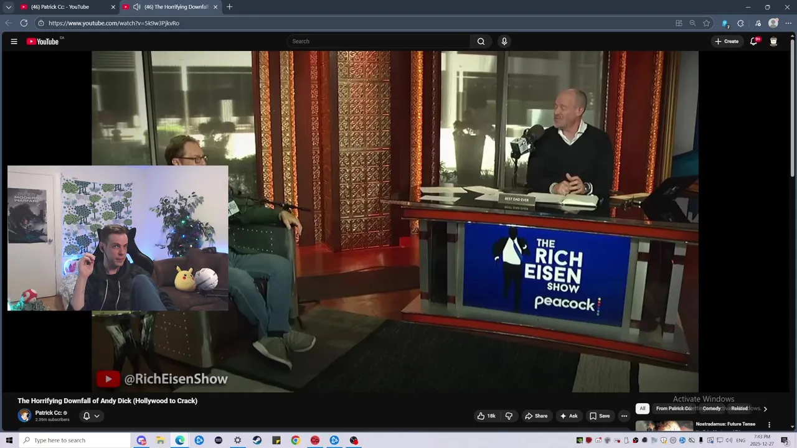This screenshot has width=797, height=448.
Task: Click the video player to pause playback
Action: [395, 222]
